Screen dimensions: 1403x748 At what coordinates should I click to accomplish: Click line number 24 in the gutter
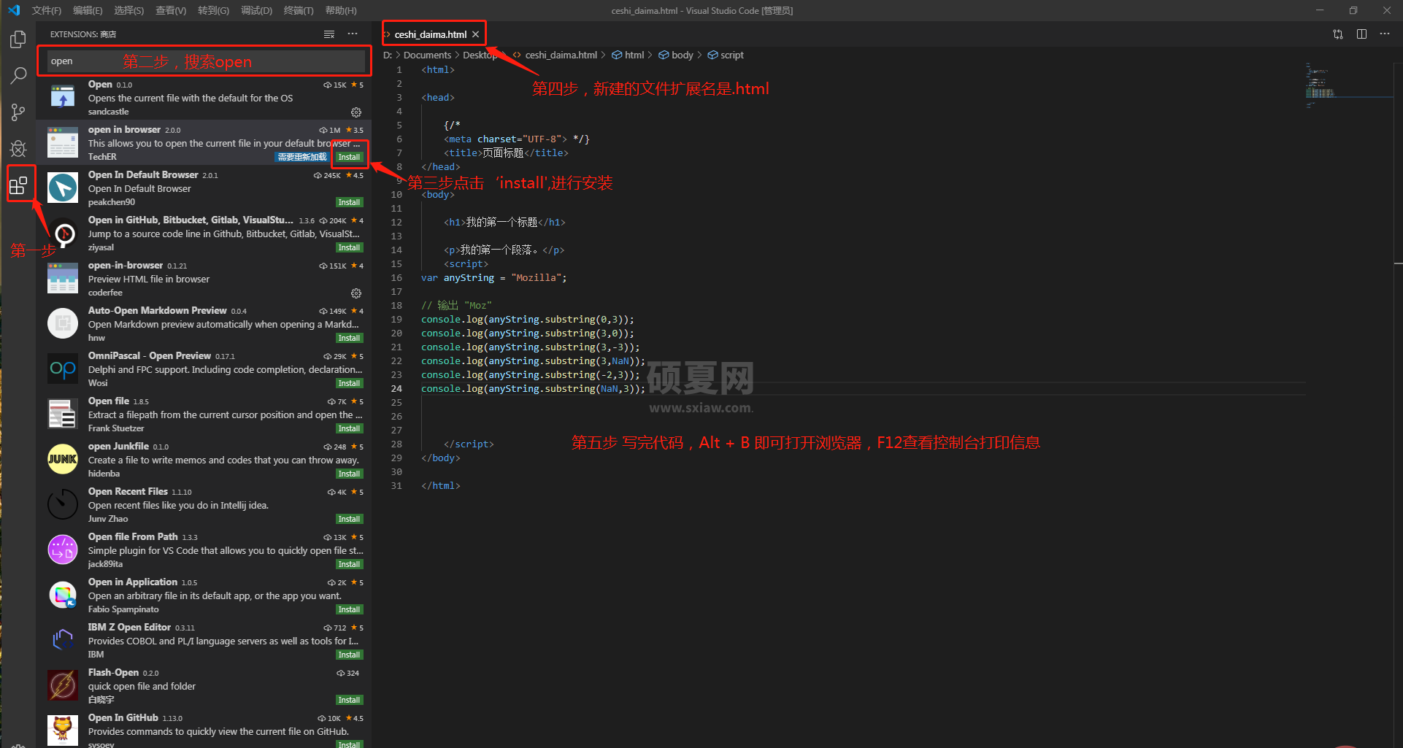(396, 389)
